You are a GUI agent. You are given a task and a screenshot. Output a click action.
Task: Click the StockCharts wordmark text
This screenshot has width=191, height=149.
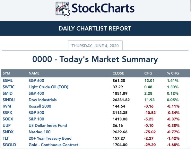(103, 8)
